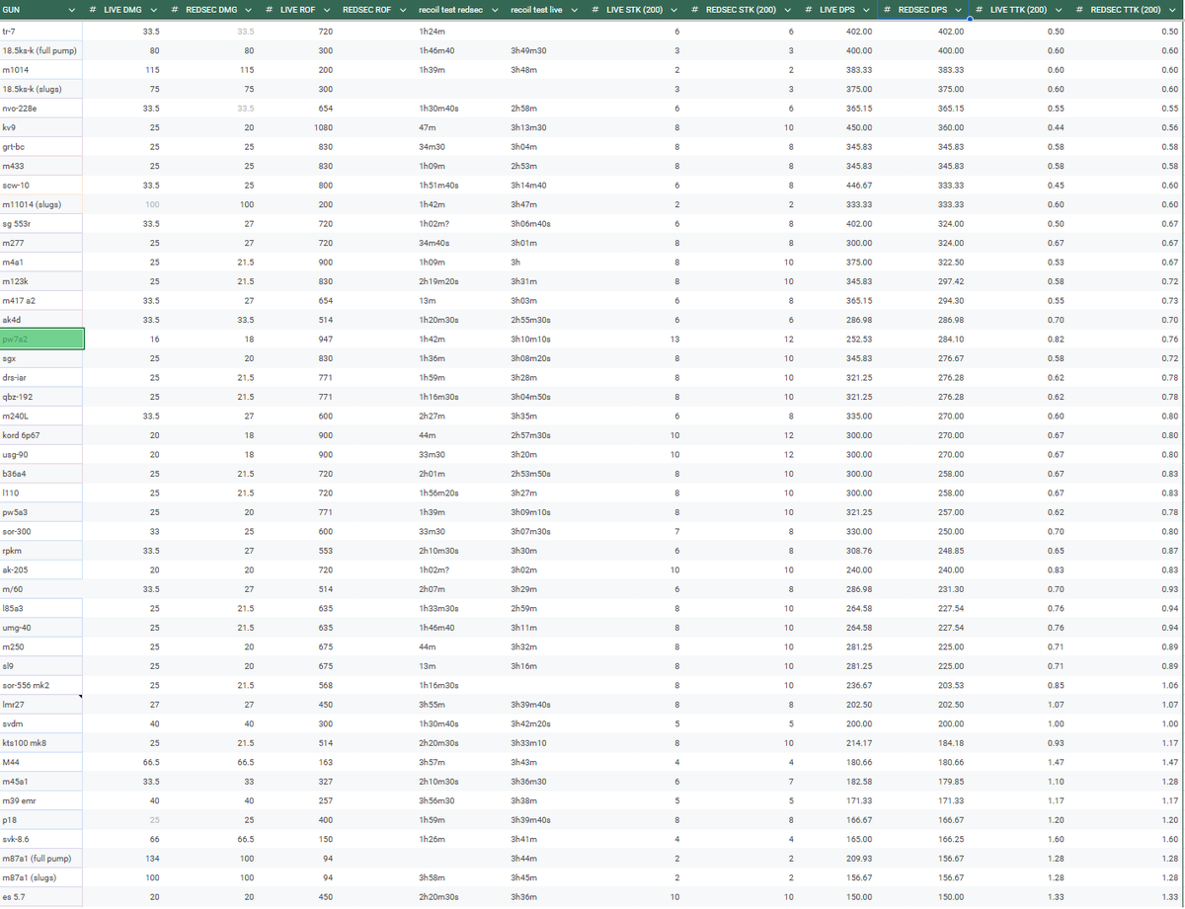Select the qbz-192 gun cell
Viewport: 1185px width, 909px height.
(41, 396)
